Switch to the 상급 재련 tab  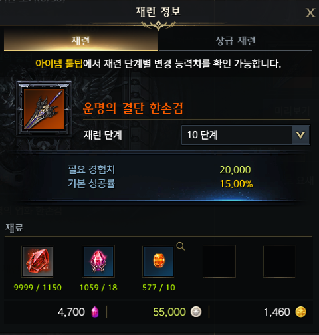235,41
